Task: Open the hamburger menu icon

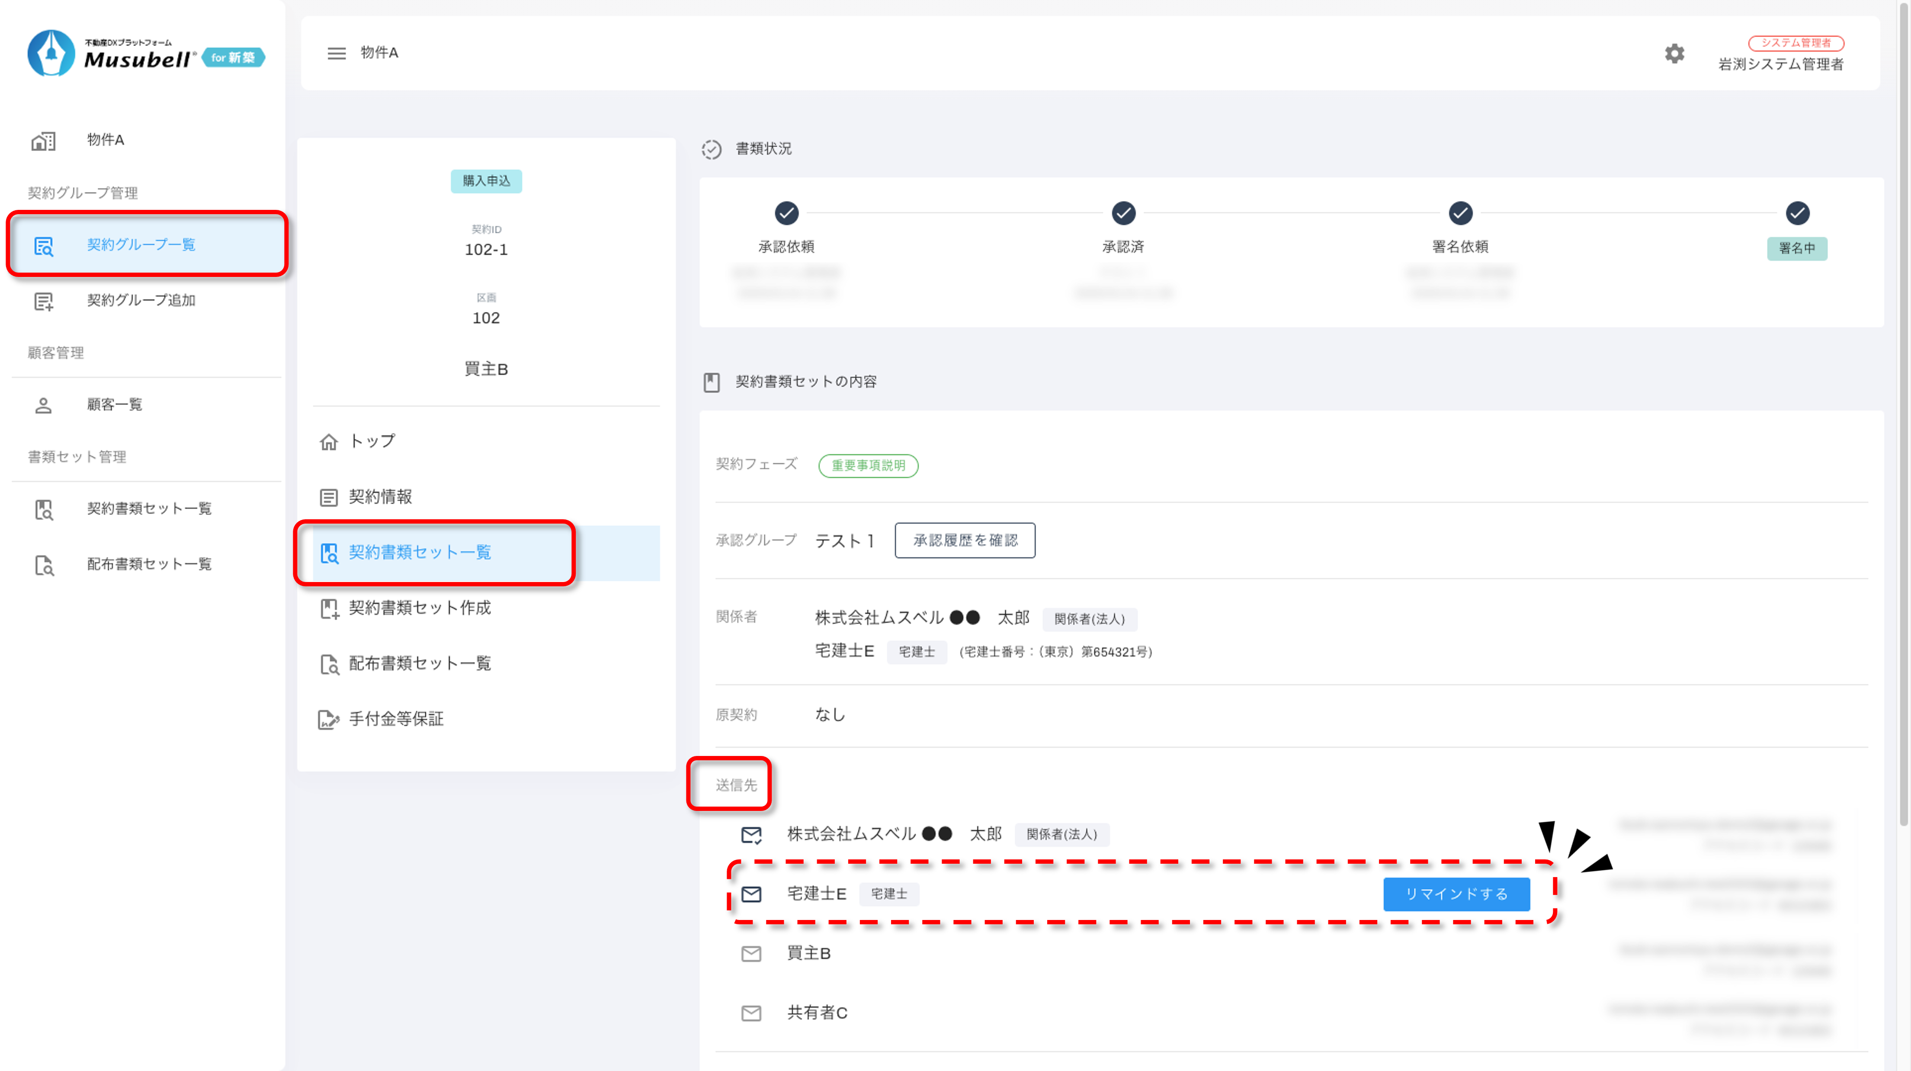Action: point(336,53)
